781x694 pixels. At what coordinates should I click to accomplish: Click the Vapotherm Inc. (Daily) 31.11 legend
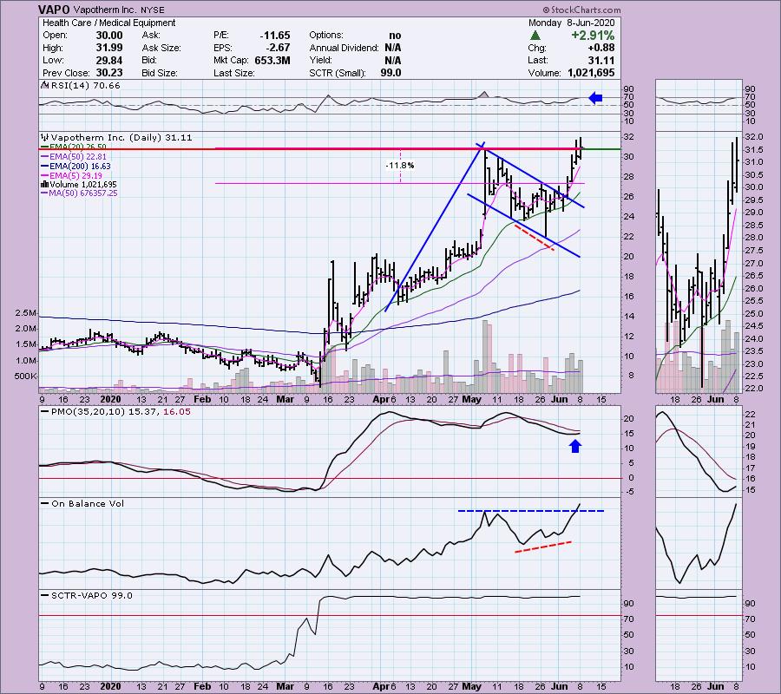click(121, 137)
